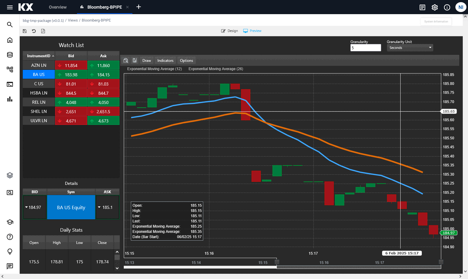Screen dimensions: 468x279
Task: Click the save chart icon on the chart toolbar
Action: 135,60
